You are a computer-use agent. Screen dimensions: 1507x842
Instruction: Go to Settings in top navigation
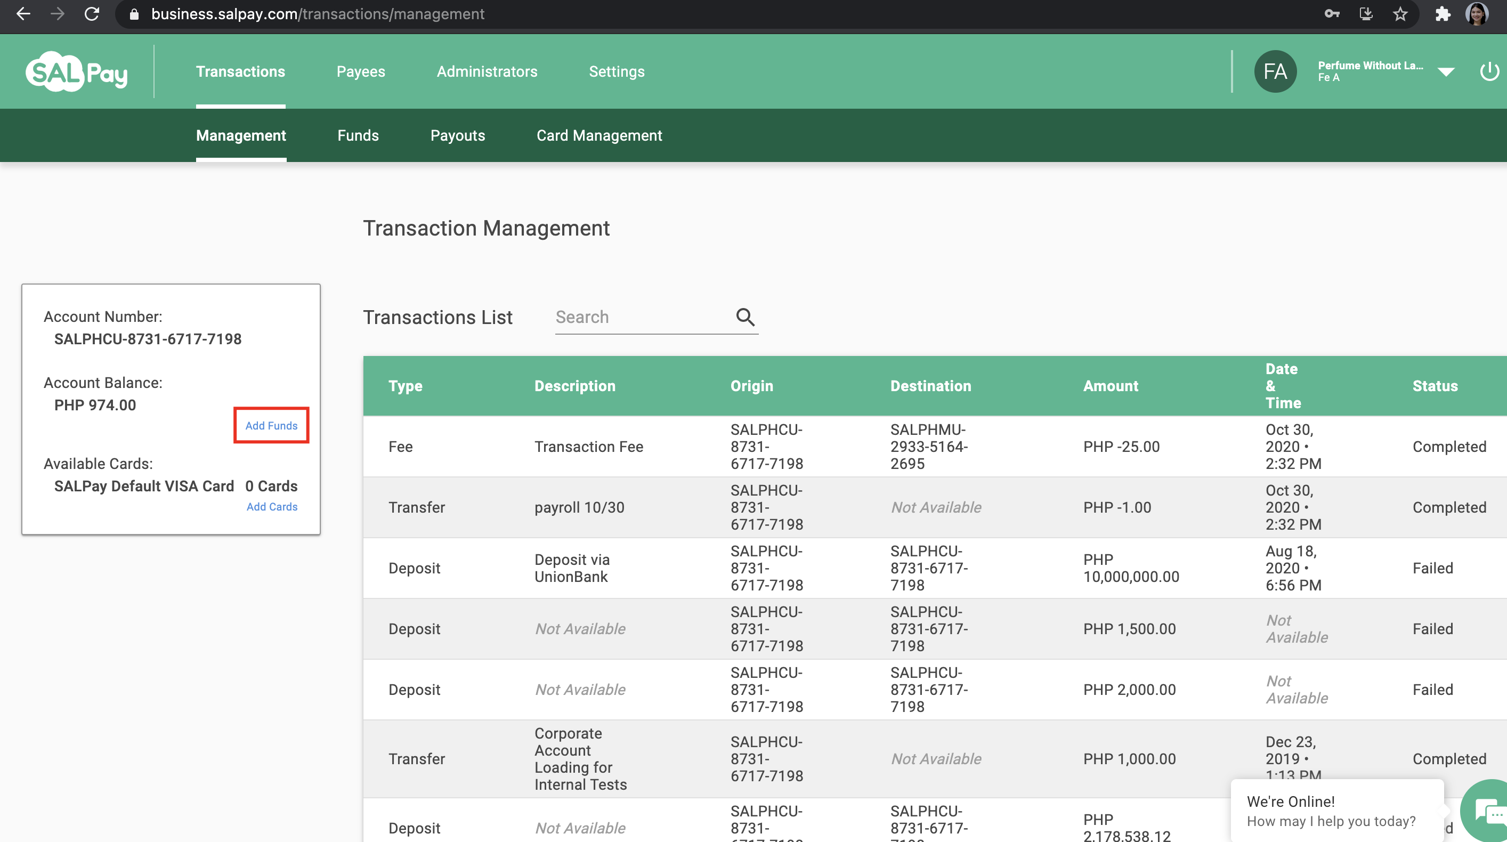point(616,71)
